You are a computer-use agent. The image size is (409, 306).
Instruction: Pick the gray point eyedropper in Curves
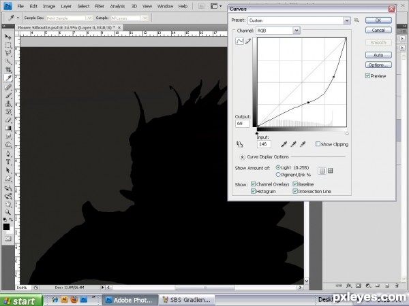click(293, 144)
